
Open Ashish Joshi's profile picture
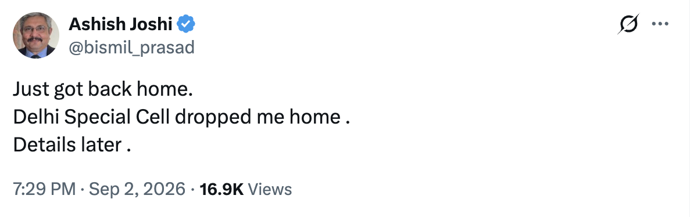click(36, 35)
